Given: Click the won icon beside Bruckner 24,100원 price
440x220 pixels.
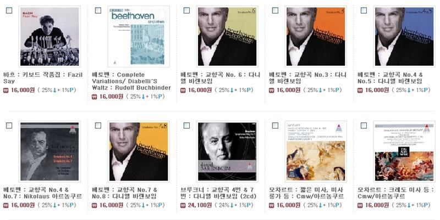Looking at the screenshot, I should click(x=183, y=205).
